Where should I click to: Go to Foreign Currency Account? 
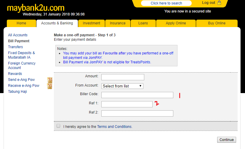click(22, 65)
